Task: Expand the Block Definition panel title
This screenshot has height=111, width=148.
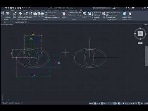Action: [x=22, y=20]
